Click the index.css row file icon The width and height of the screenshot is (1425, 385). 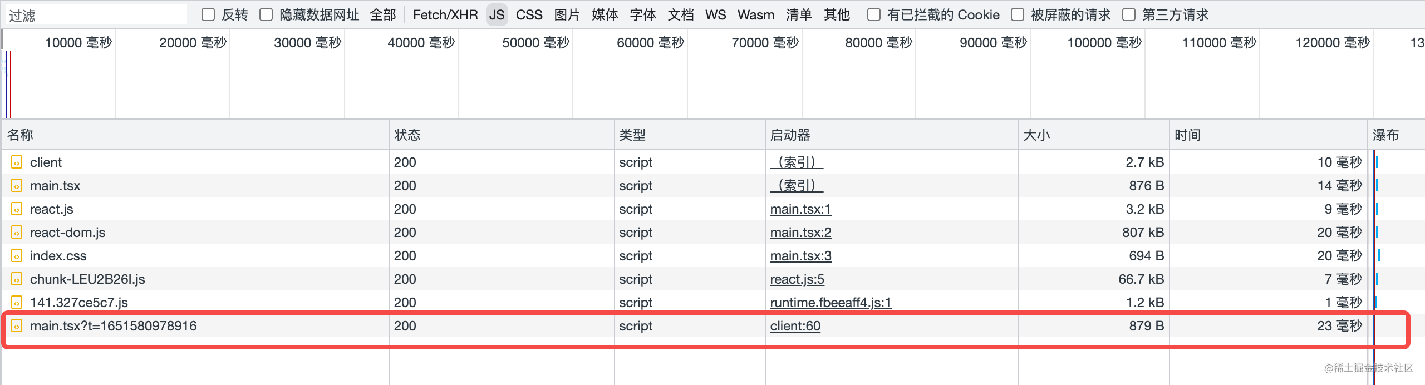(x=17, y=256)
